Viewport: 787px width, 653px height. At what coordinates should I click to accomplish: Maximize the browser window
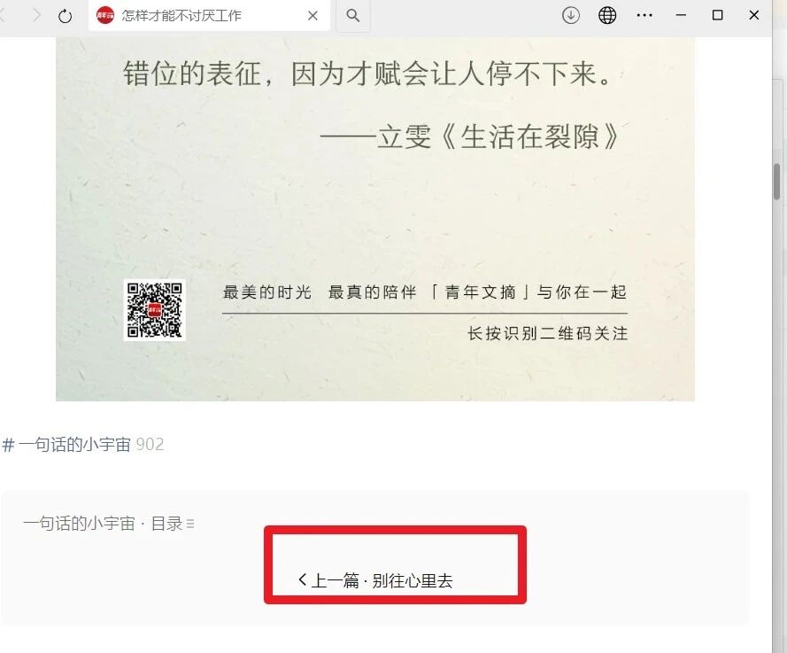(718, 16)
